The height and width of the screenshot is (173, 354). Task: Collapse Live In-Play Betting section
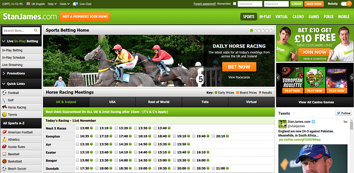tap(21, 41)
